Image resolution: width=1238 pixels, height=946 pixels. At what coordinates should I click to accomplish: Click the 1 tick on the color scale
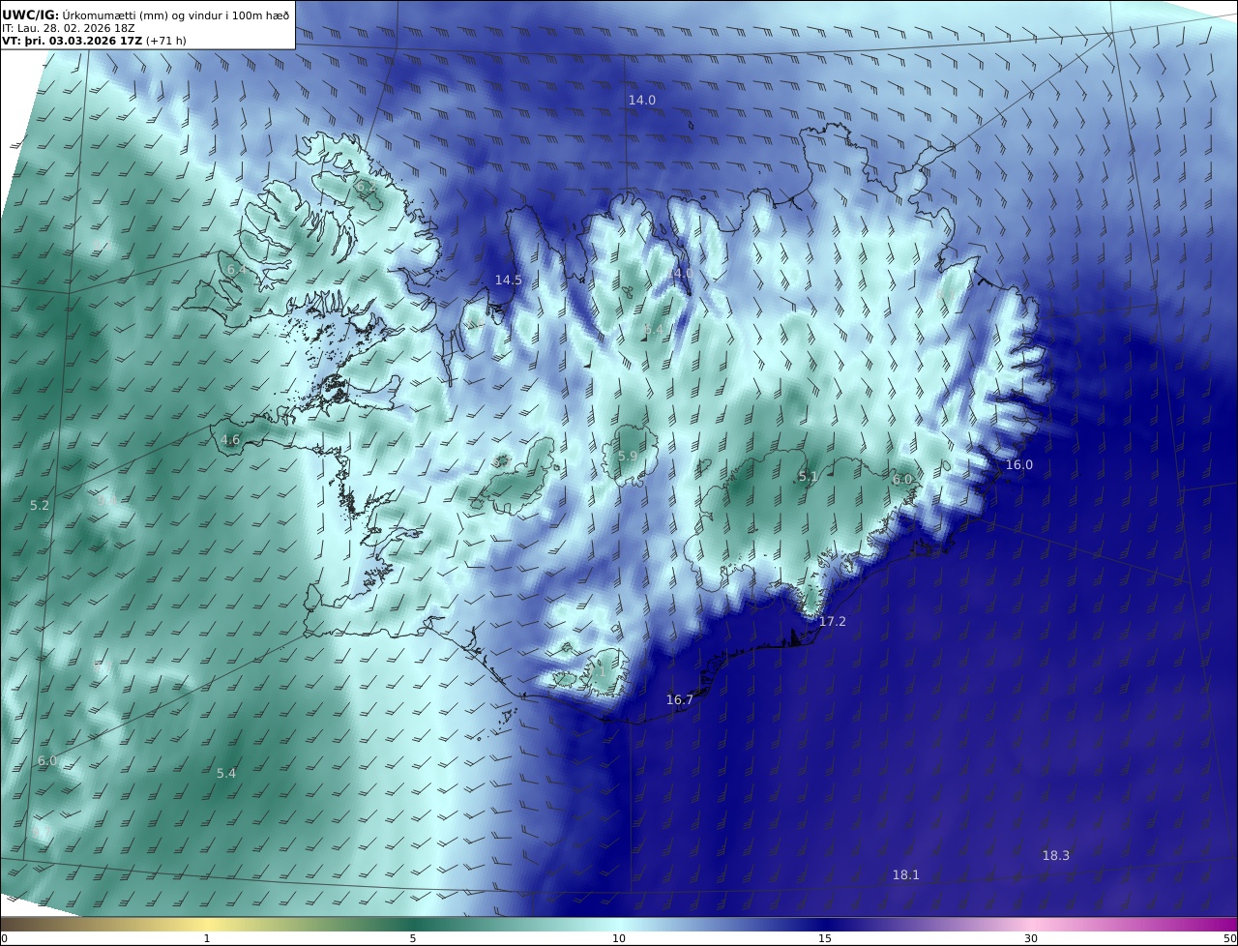tap(207, 938)
